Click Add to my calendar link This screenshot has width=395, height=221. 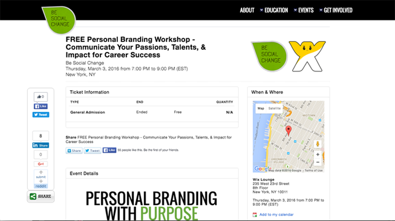(x=276, y=215)
